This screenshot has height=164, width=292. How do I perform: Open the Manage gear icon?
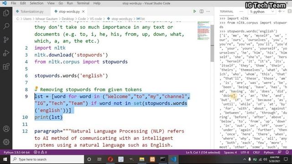(6, 142)
